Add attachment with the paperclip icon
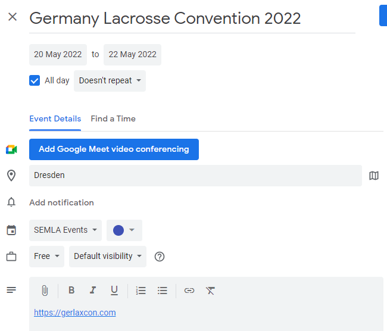 [x=45, y=291]
